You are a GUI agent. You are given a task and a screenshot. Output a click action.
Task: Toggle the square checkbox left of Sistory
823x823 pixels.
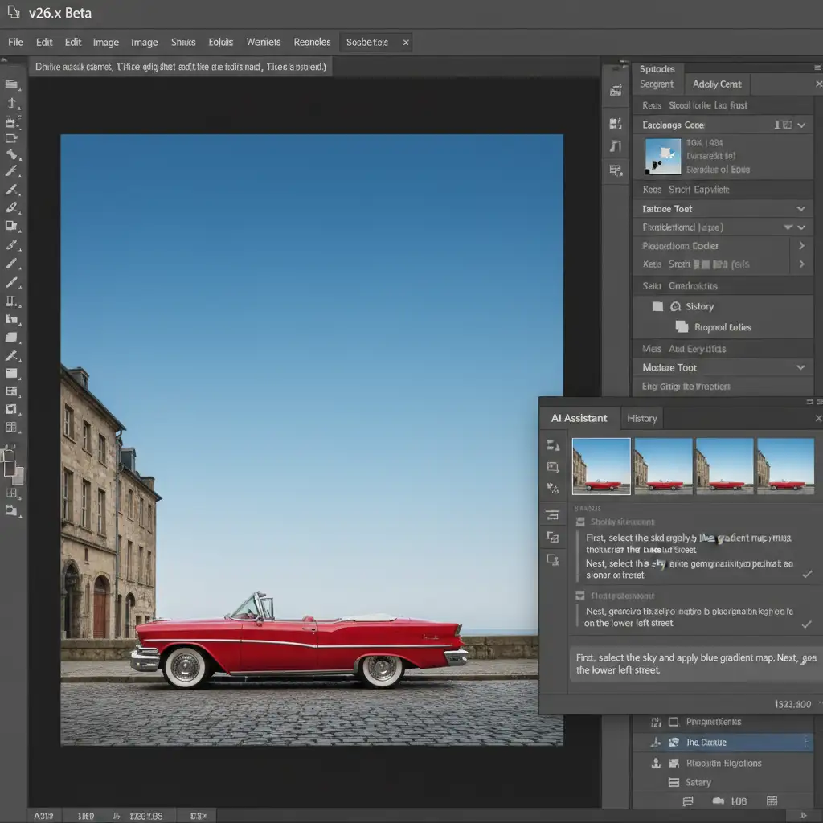click(x=657, y=306)
